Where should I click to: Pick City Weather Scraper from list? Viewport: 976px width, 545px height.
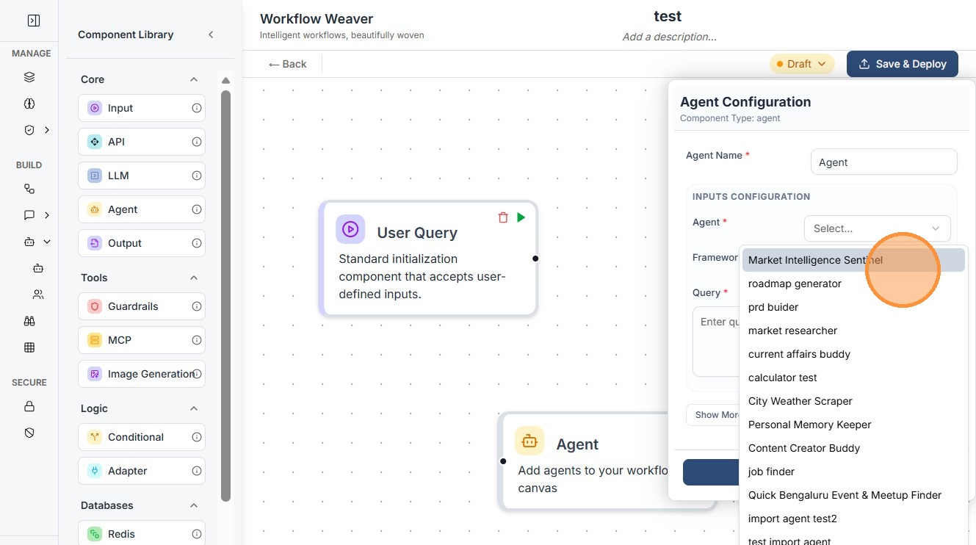[800, 401]
